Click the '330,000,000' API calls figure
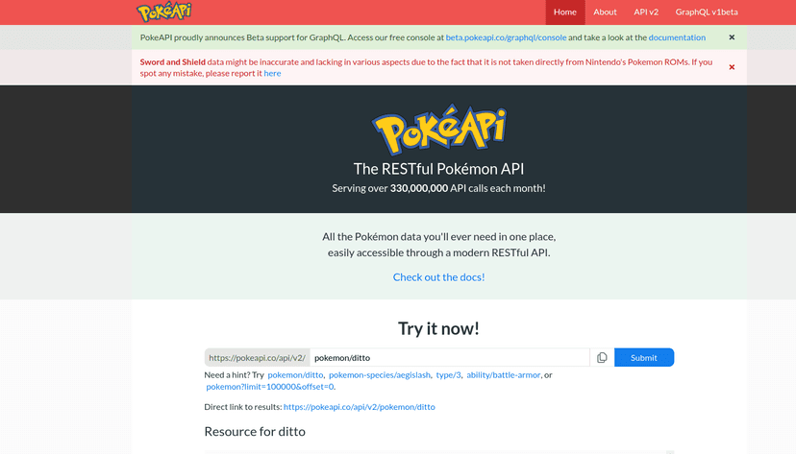 419,188
